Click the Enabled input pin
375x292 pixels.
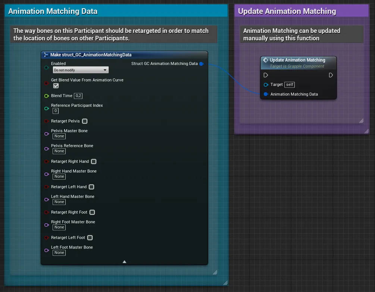pos(47,68)
